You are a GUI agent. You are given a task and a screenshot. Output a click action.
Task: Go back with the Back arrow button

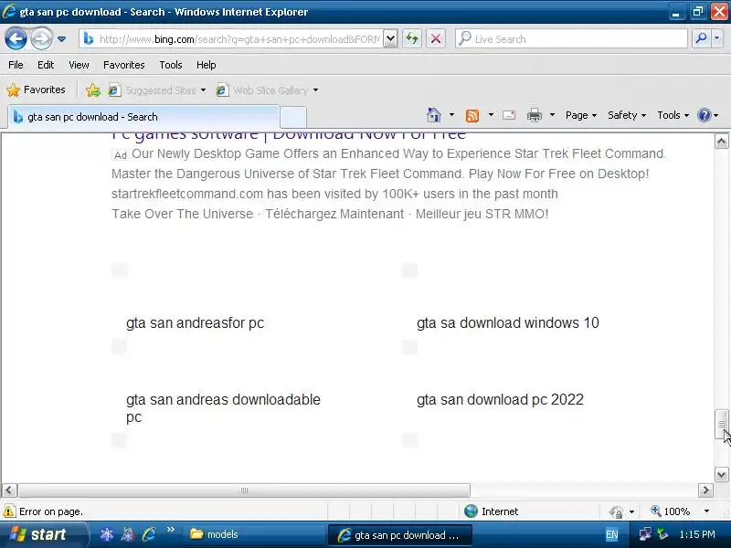(x=16, y=38)
